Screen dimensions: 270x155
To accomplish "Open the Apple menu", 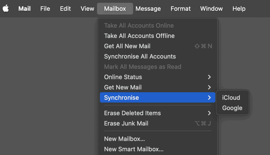I will click(6, 8).
